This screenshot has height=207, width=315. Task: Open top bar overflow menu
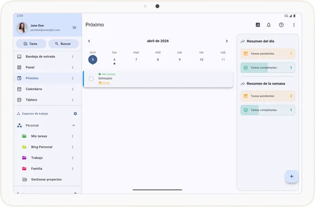(294, 25)
